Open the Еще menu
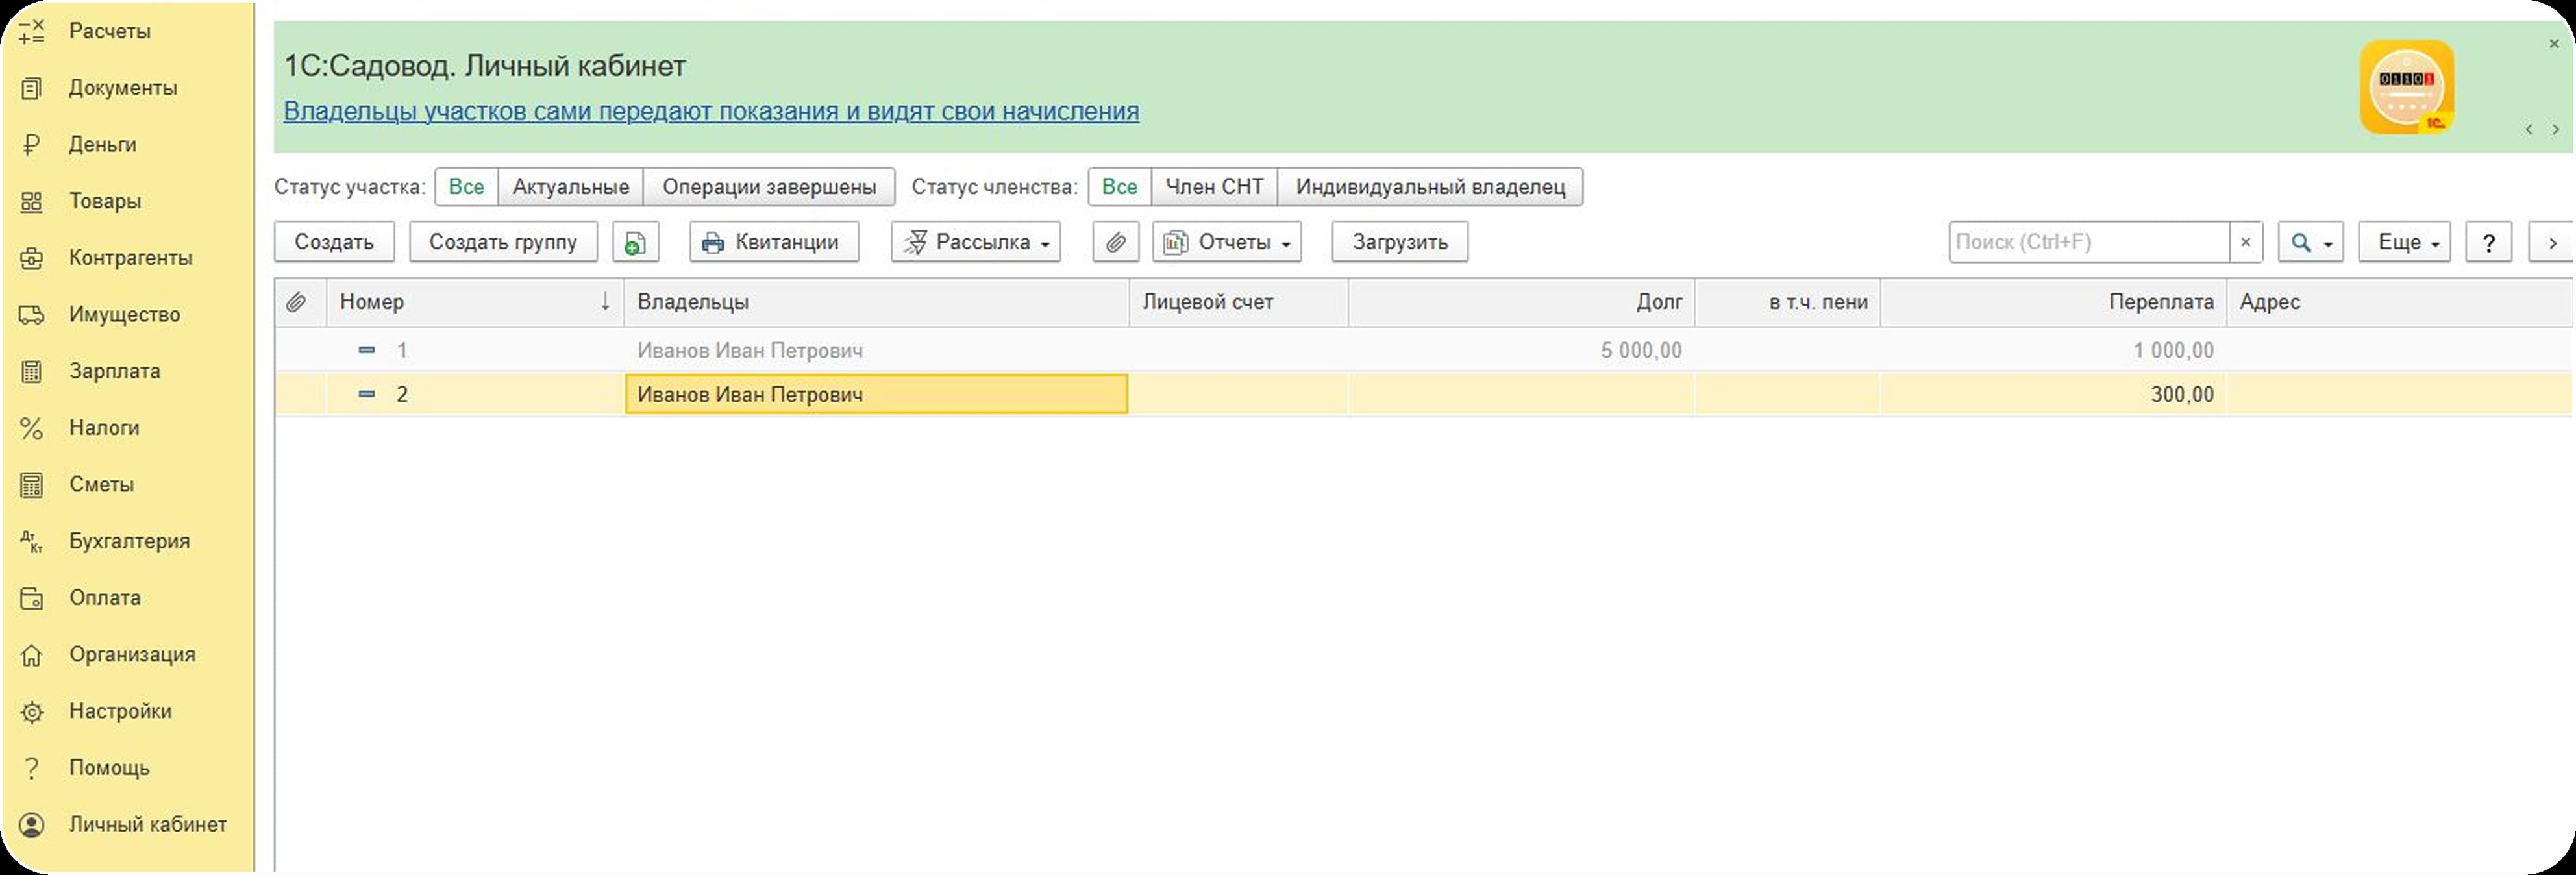This screenshot has height=875, width=2576. (x=2404, y=242)
